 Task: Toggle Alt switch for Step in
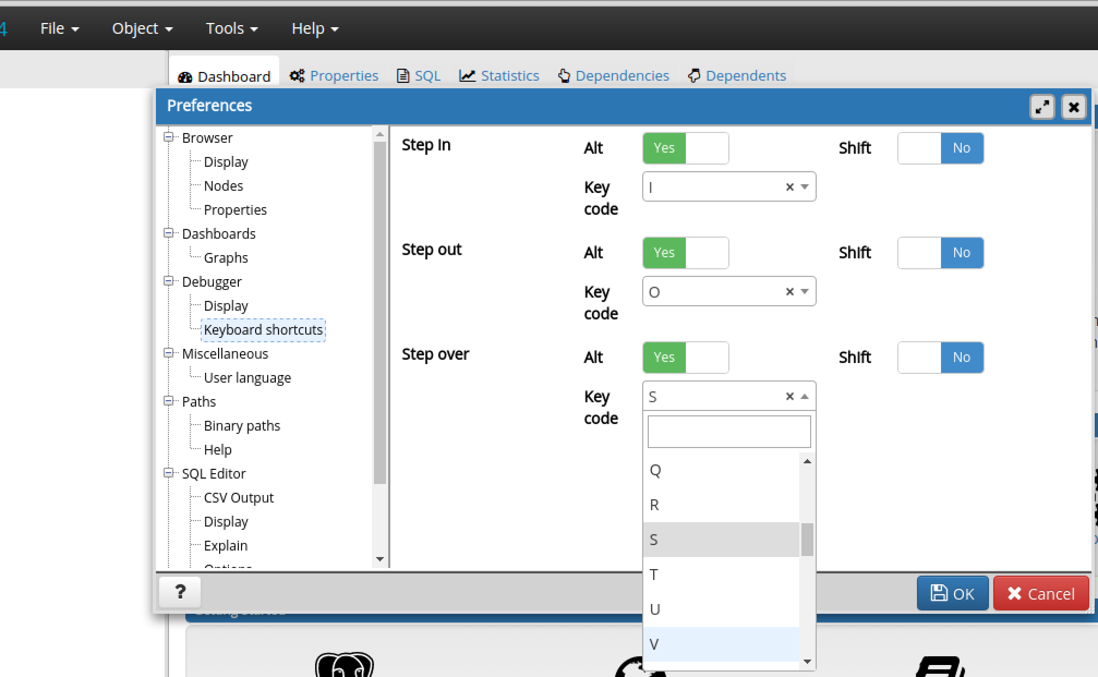click(685, 148)
